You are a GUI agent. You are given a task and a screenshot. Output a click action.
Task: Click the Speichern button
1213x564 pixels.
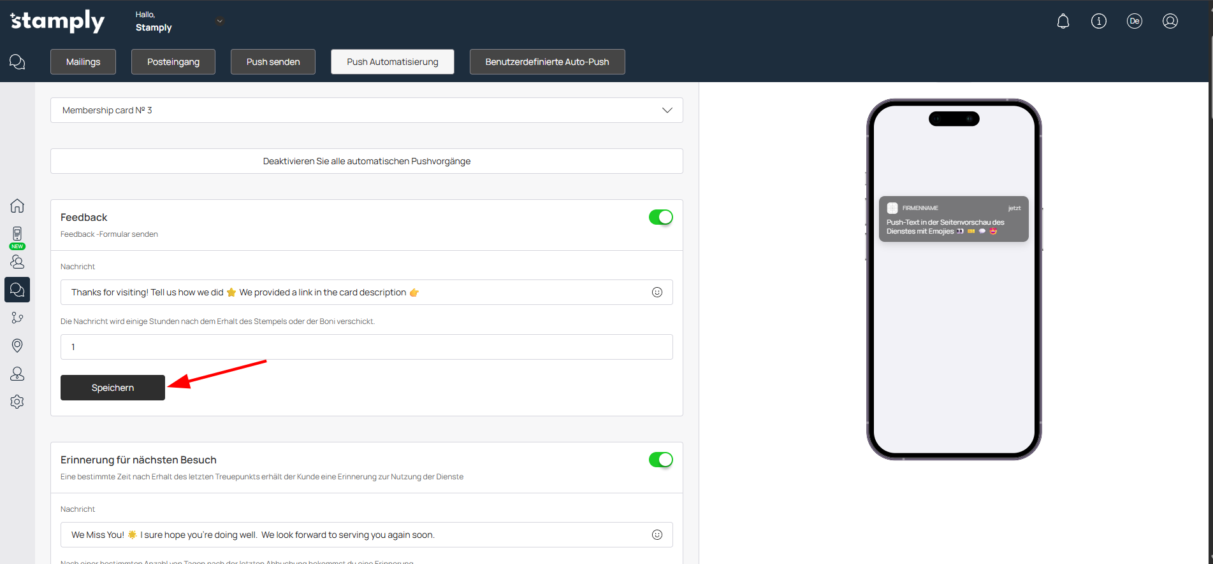click(x=113, y=388)
